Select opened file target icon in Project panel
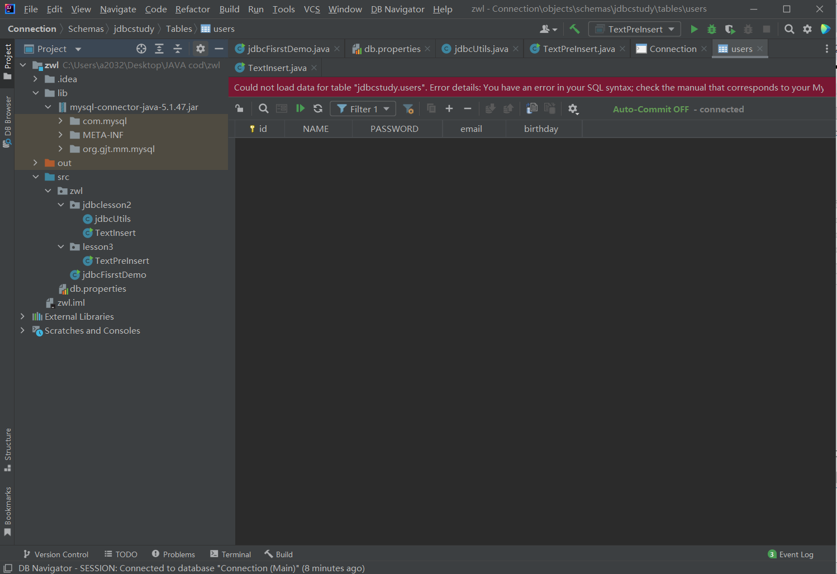Viewport: 837px width, 574px height. click(141, 49)
